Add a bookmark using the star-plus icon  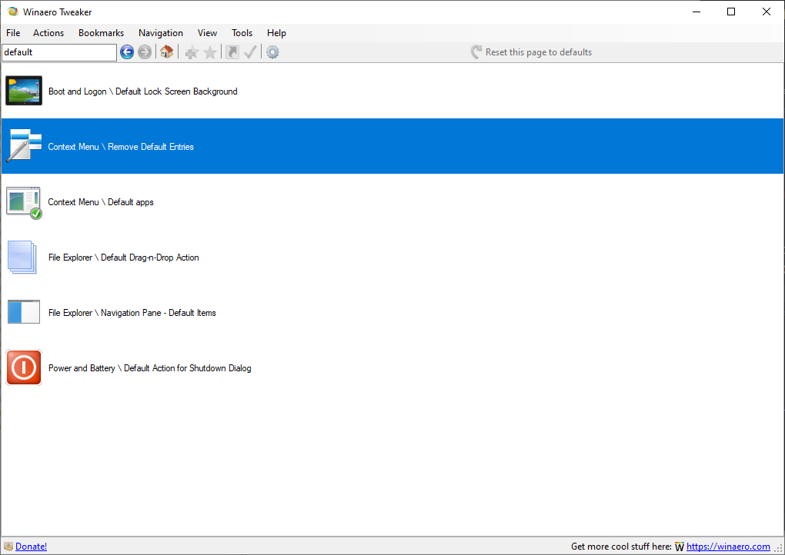191,52
